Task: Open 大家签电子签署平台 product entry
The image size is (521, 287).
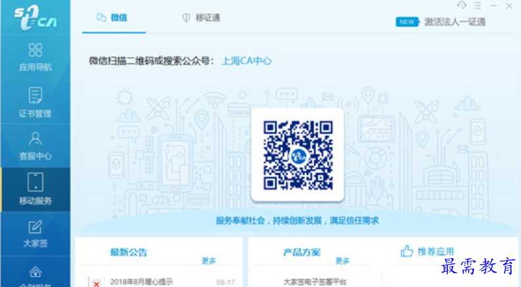Action: (315, 282)
